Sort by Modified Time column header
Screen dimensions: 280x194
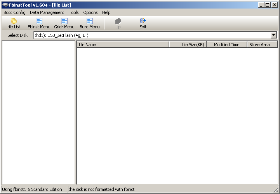227,45
